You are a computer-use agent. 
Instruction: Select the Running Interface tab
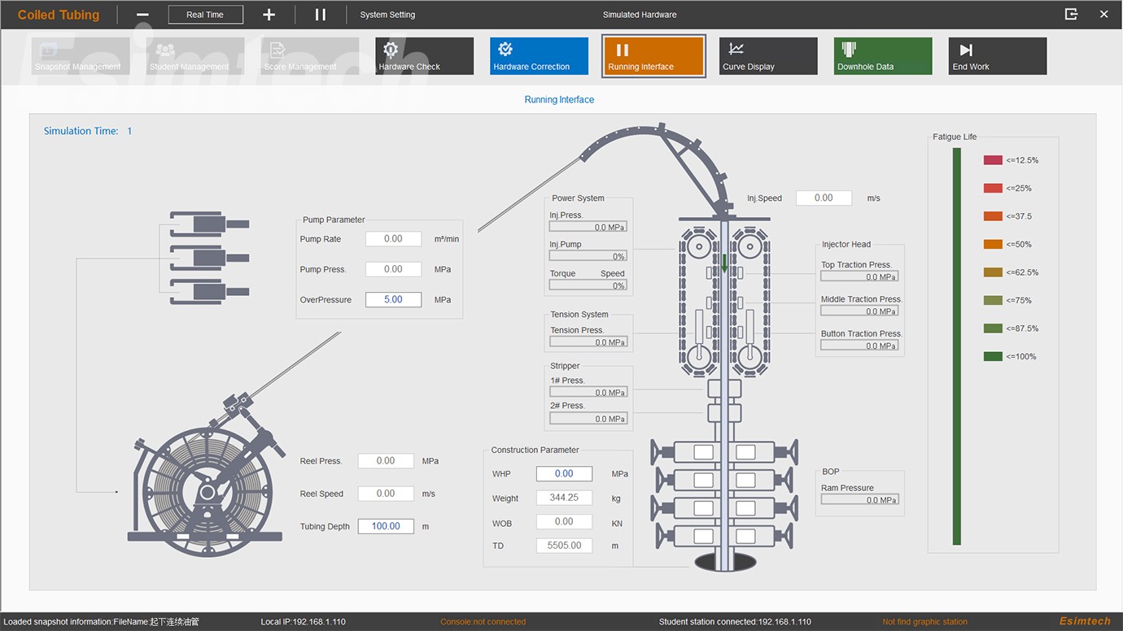[x=653, y=56]
